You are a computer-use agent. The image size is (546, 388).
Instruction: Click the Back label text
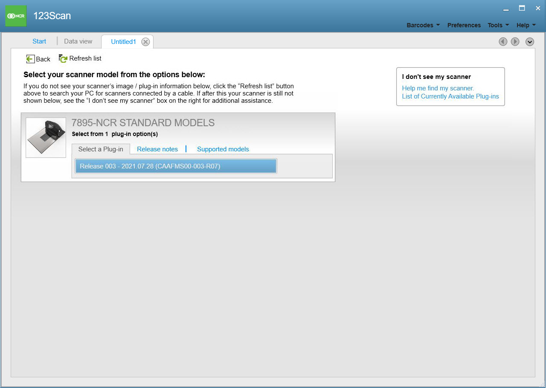click(x=43, y=59)
